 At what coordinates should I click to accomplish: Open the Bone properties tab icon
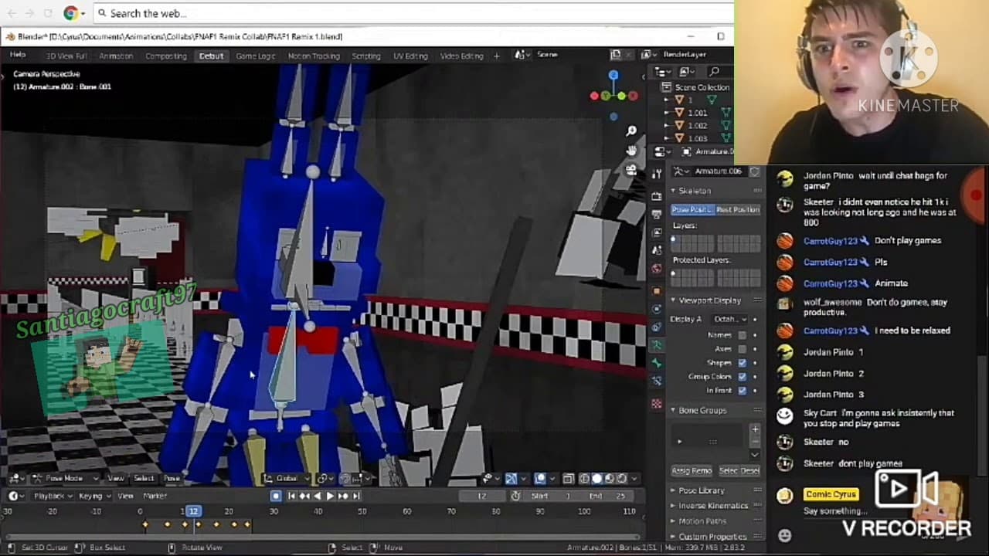point(658,363)
